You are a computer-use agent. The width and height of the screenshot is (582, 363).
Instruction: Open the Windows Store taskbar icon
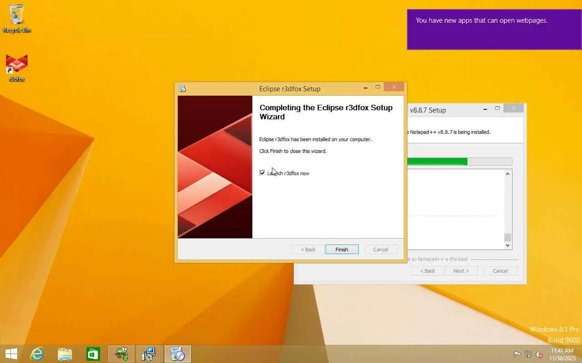point(93,354)
